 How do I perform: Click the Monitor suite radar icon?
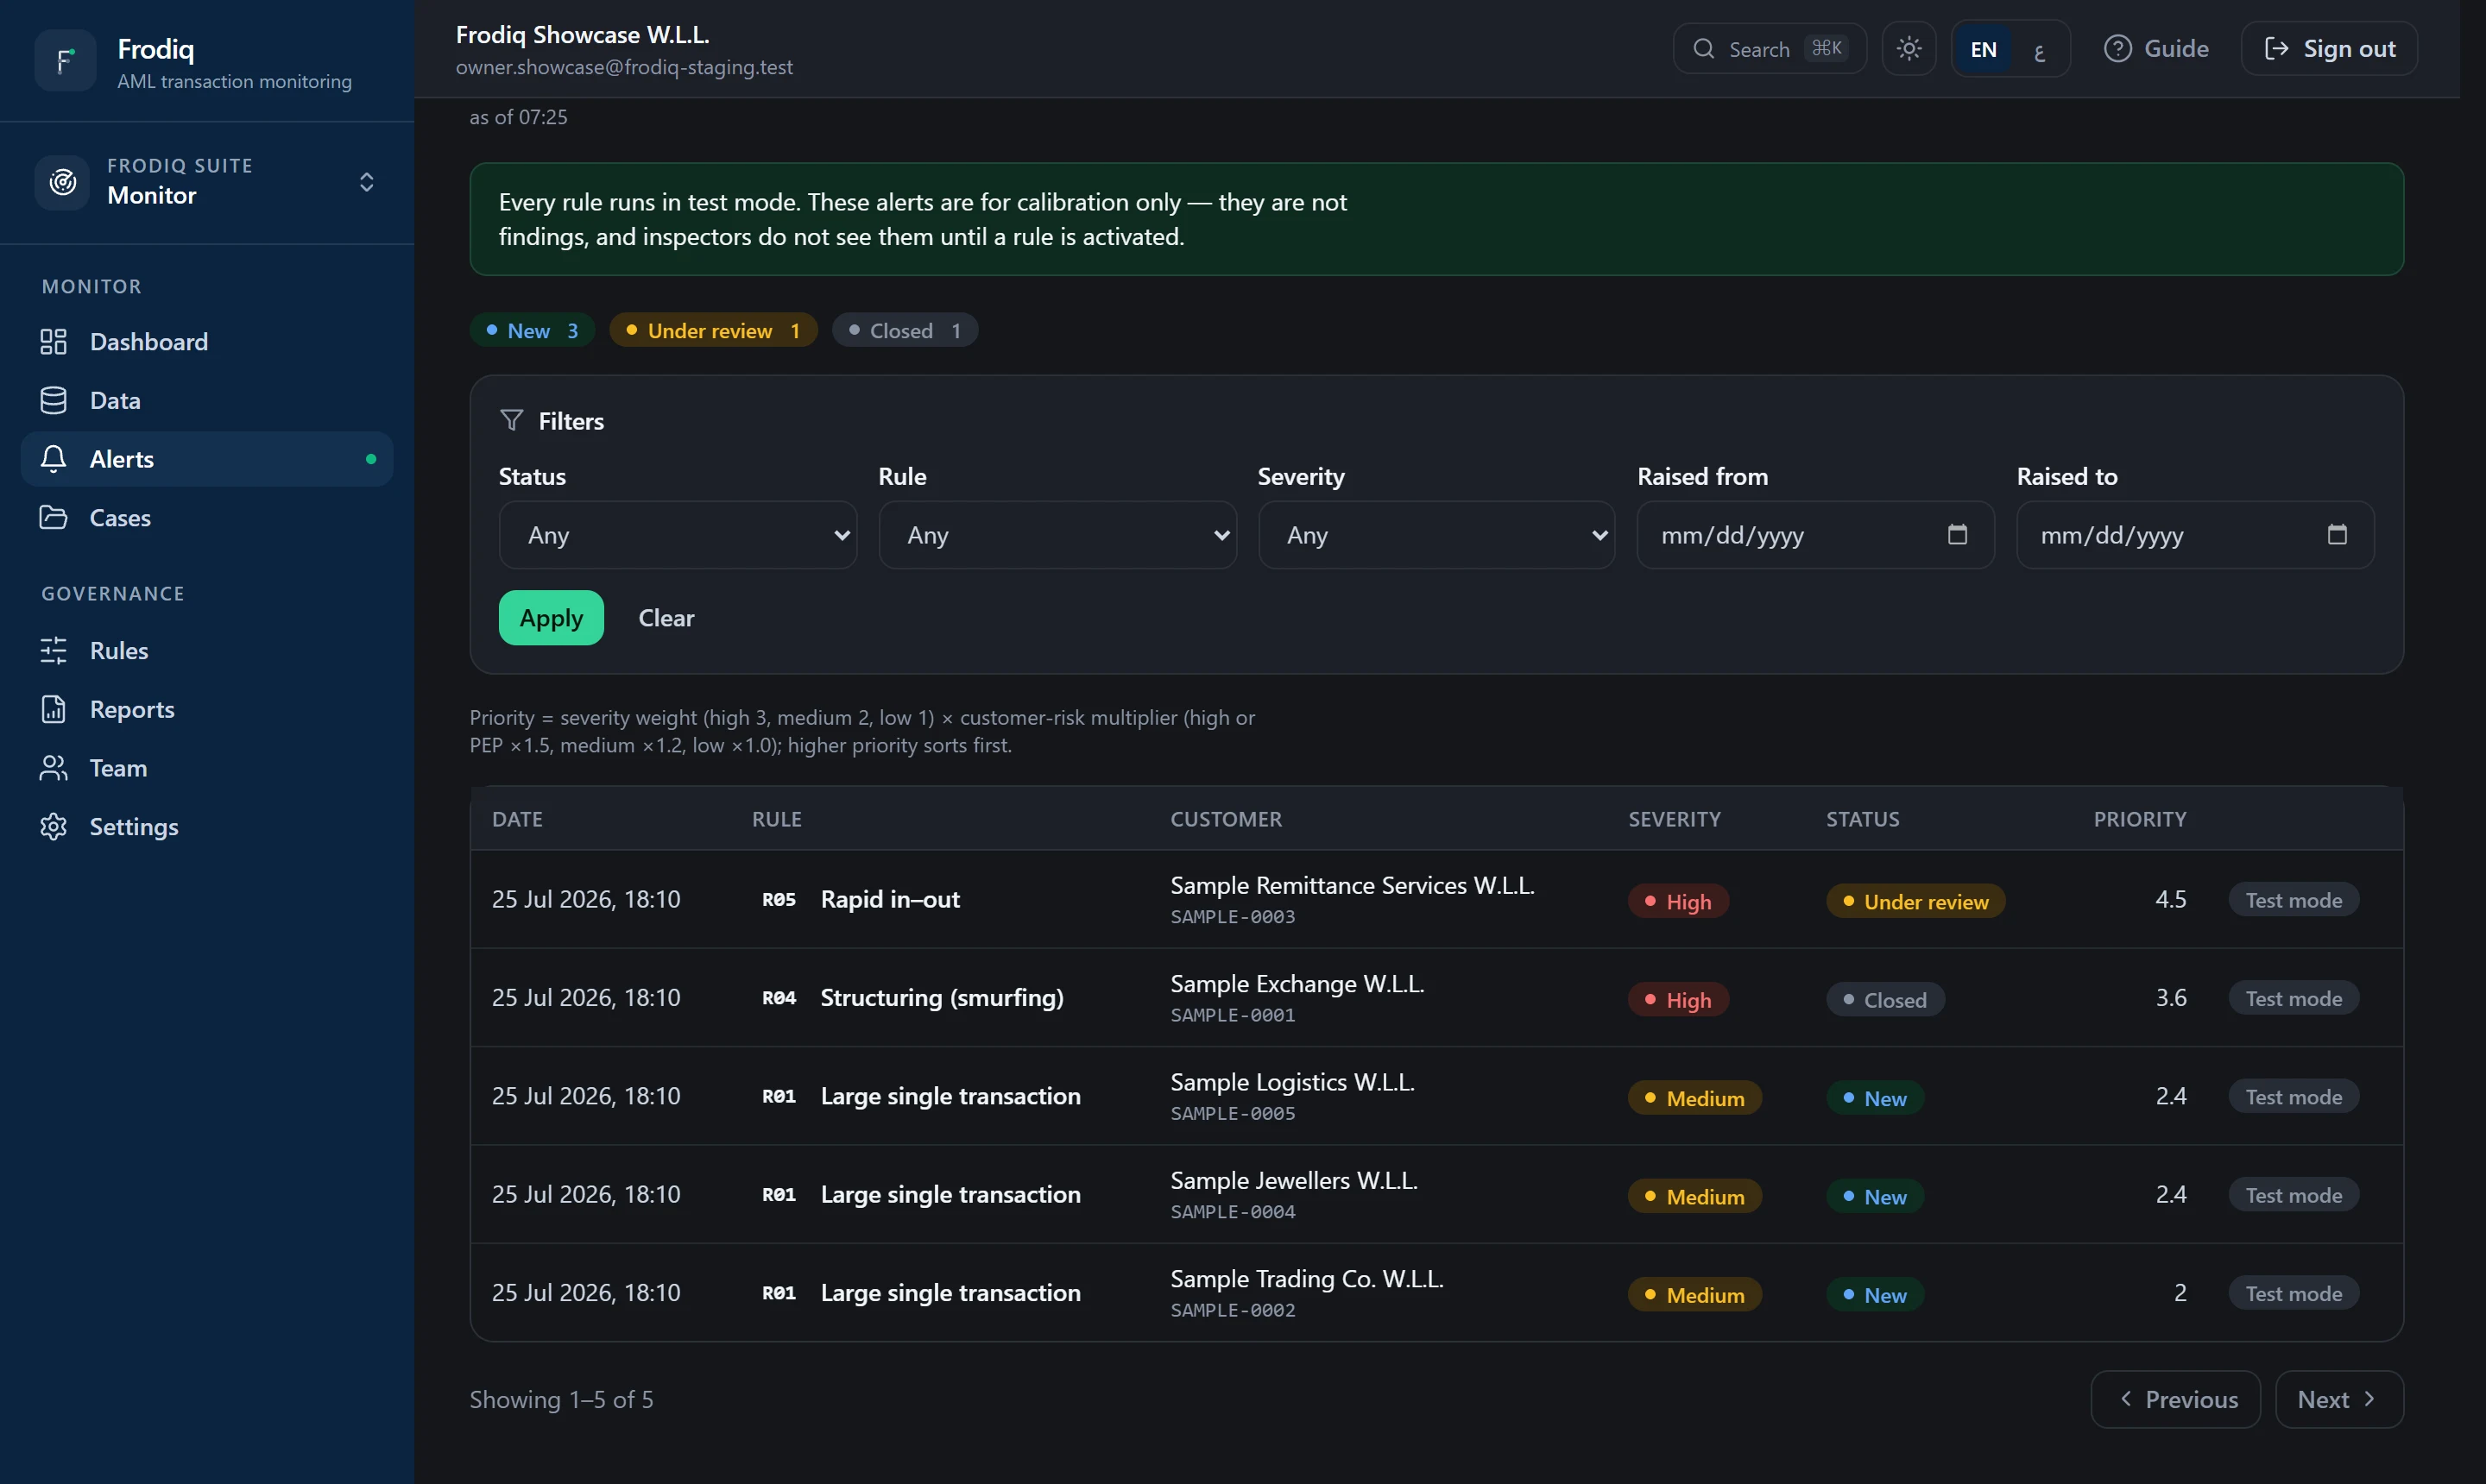pos(63,182)
